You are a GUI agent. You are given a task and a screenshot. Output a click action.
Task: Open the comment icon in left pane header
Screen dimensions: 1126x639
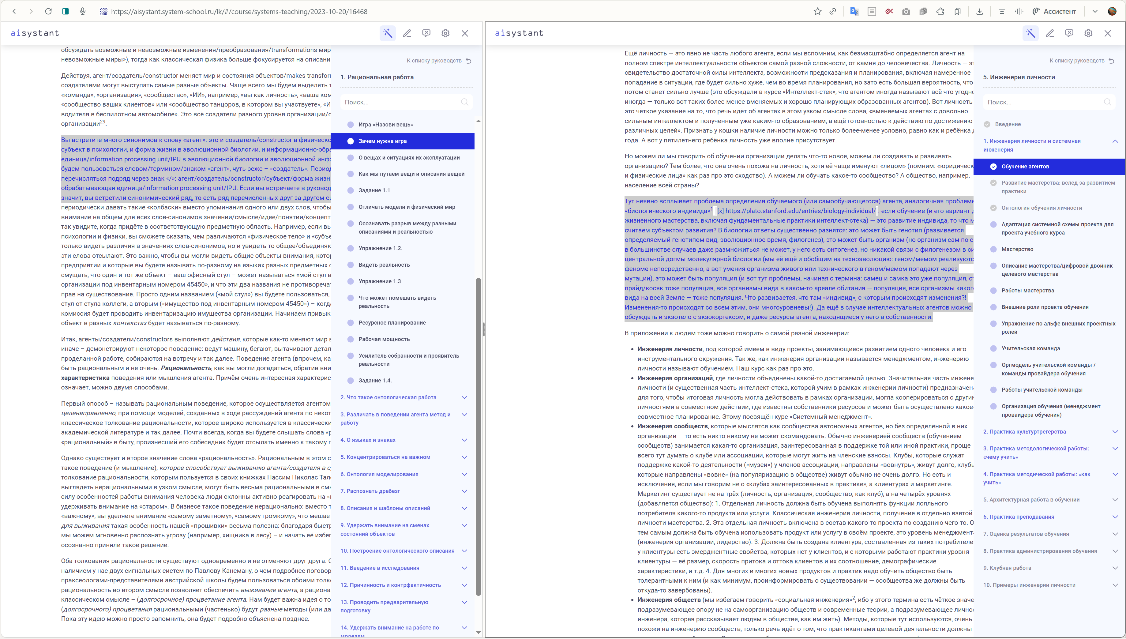coord(426,33)
